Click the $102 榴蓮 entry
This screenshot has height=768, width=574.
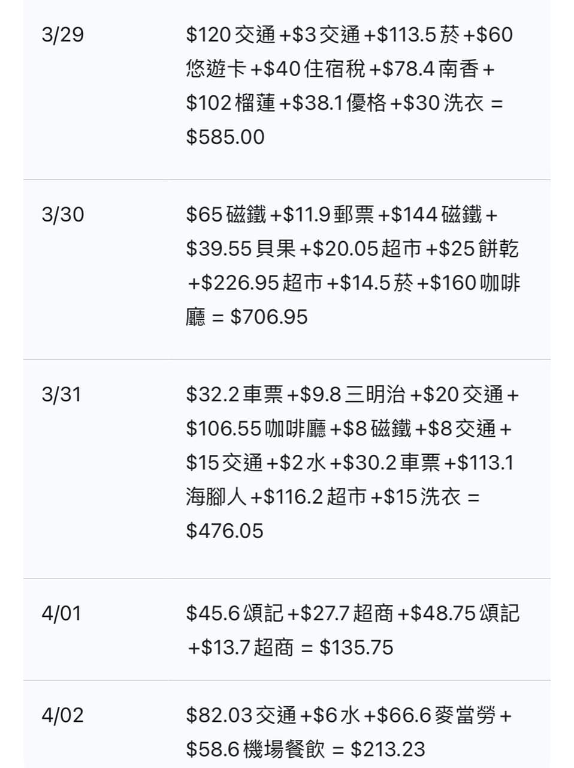pos(231,103)
